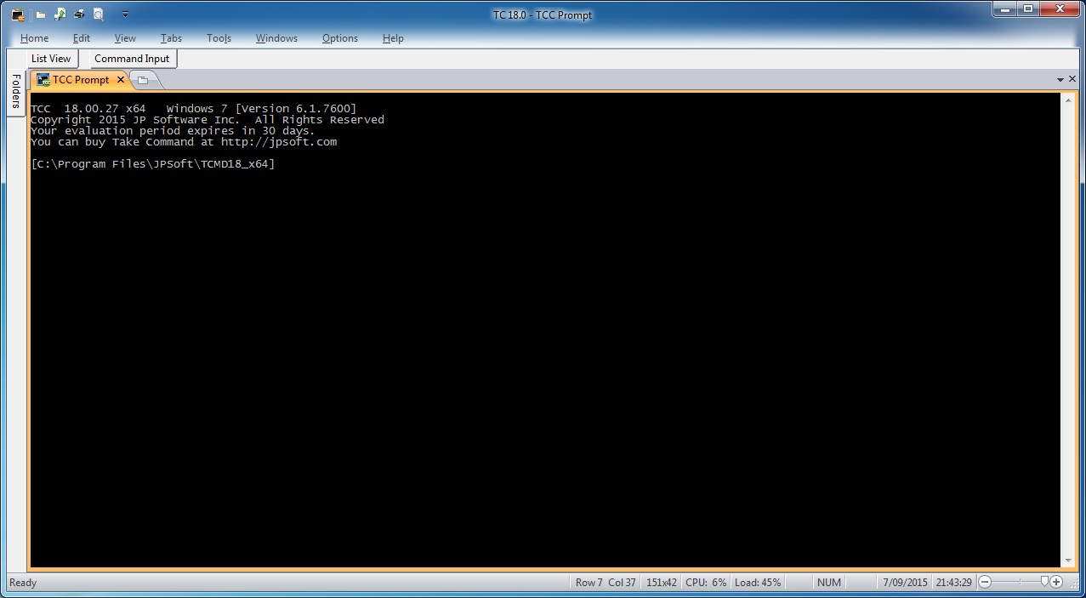Click the new tab folder icon
1086x598 pixels.
coord(143,80)
